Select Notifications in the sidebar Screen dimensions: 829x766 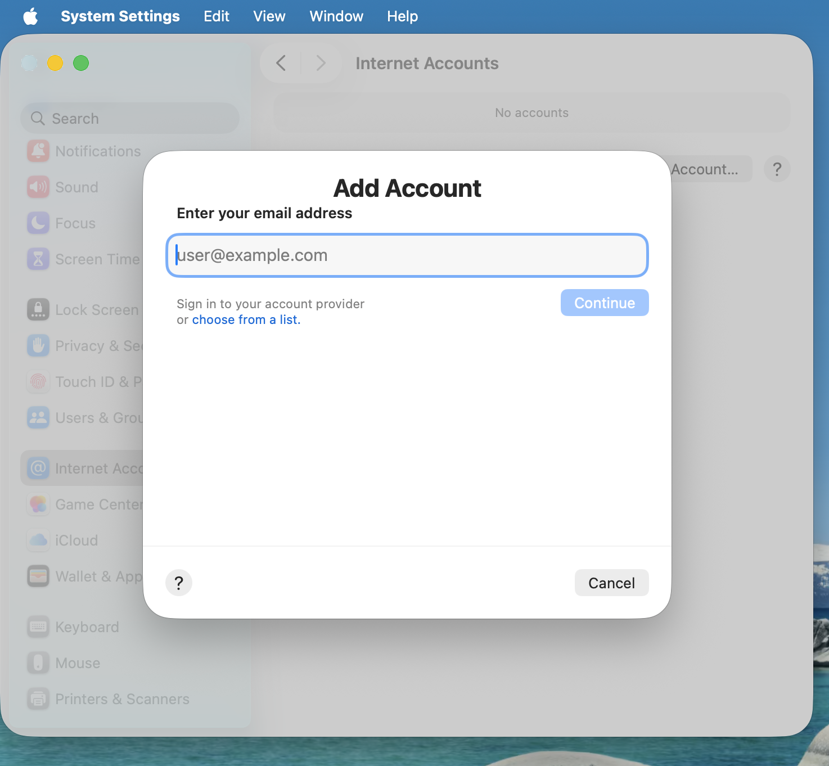(97, 151)
